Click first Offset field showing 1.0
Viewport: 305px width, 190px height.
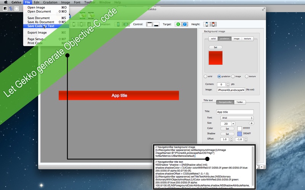(x=225, y=139)
